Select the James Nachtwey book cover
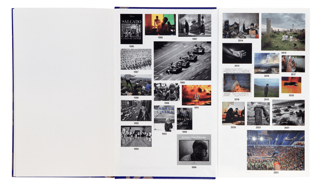Screen dimensions: 322x183 pyautogui.click(x=194, y=150)
